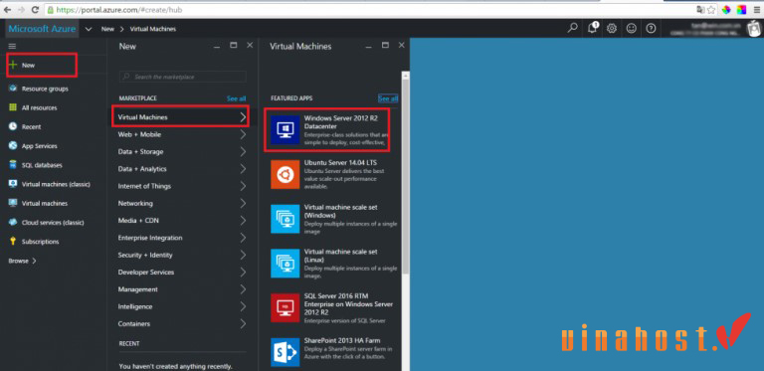The width and height of the screenshot is (764, 371).
Task: Click the browser address bar URL
Action: click(x=119, y=9)
